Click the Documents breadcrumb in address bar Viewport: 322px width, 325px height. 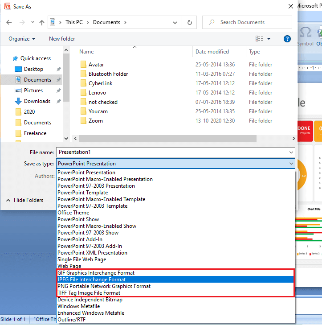coord(106,22)
